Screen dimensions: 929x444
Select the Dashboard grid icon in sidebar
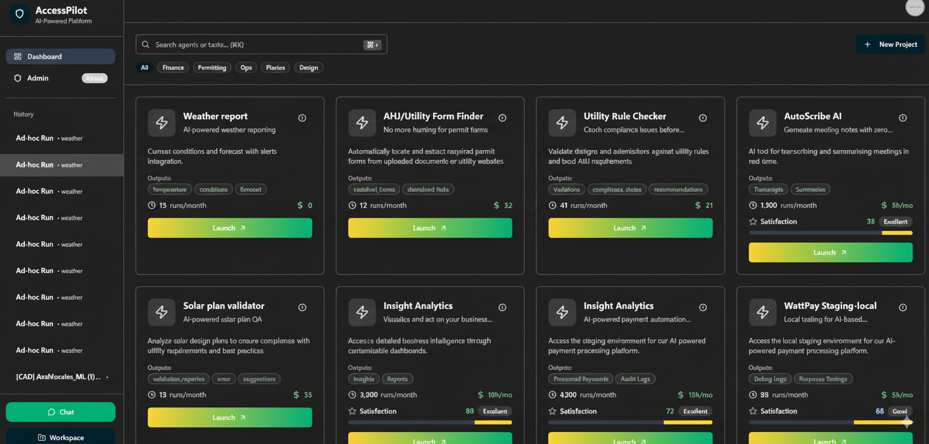point(18,56)
